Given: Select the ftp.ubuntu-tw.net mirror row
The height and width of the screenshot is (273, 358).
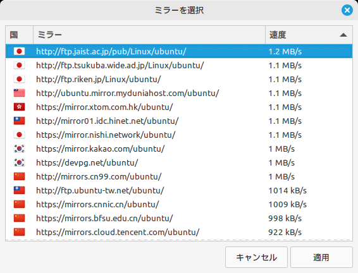Looking at the screenshot, I should pyautogui.click(x=179, y=190).
